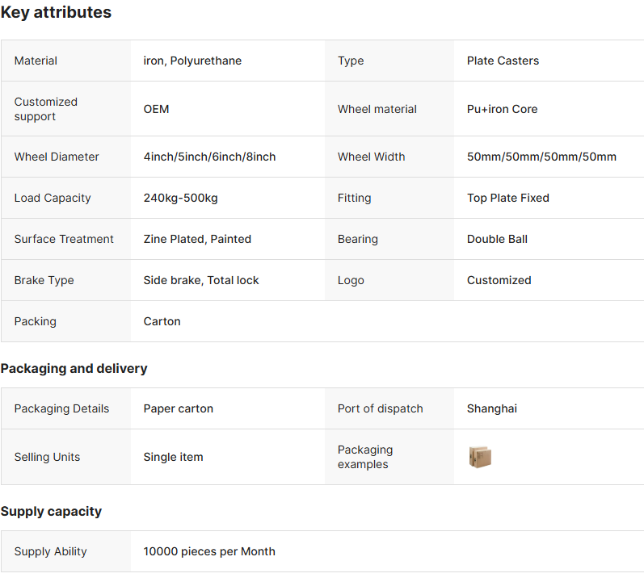Click 10000 pieces per Month value
This screenshot has height=586, width=644.
[x=209, y=552]
